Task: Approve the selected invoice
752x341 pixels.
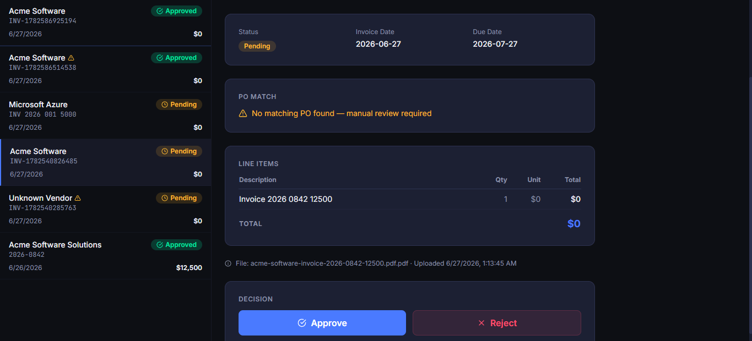Action: pyautogui.click(x=322, y=323)
